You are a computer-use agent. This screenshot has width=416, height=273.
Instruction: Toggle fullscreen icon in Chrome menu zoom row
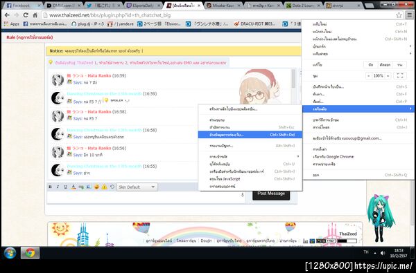pyautogui.click(x=400, y=75)
